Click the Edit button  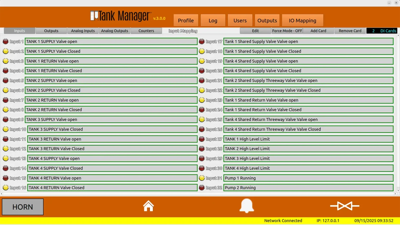pos(255,31)
